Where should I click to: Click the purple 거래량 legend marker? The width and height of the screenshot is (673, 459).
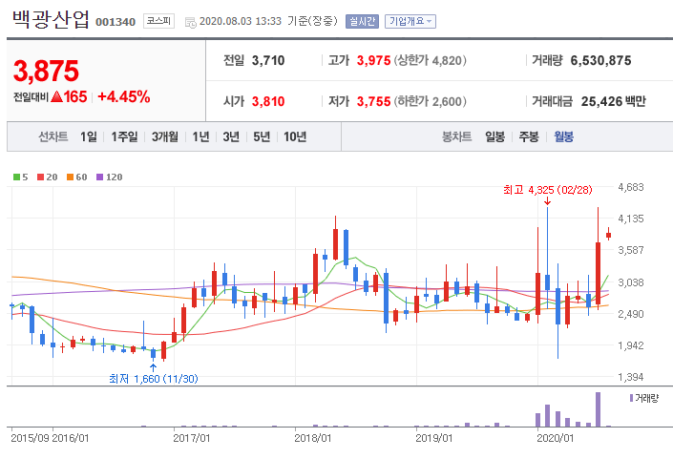click(631, 398)
